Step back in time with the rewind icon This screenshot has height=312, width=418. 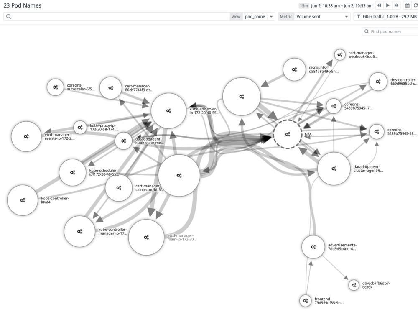[379, 5]
